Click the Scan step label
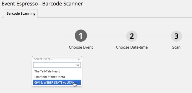The height and width of the screenshot is (93, 192). [176, 47]
